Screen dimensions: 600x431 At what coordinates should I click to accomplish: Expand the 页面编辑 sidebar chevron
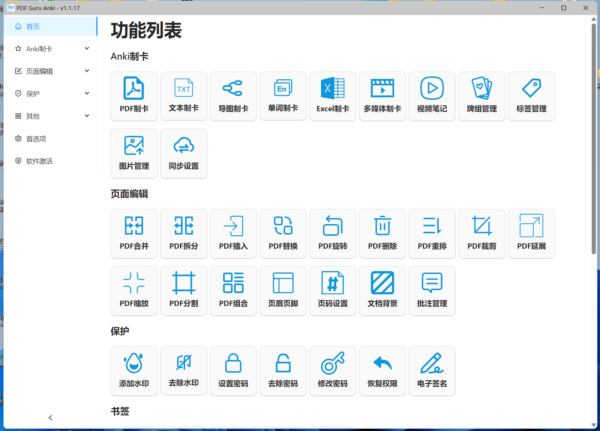point(87,71)
